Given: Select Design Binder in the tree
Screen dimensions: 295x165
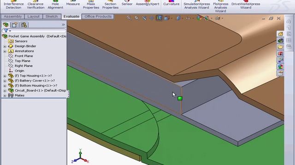Looking at the screenshot, I should pyautogui.click(x=25, y=46).
